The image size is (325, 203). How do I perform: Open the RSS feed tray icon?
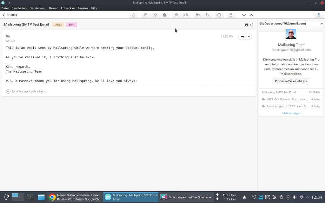click(x=275, y=197)
